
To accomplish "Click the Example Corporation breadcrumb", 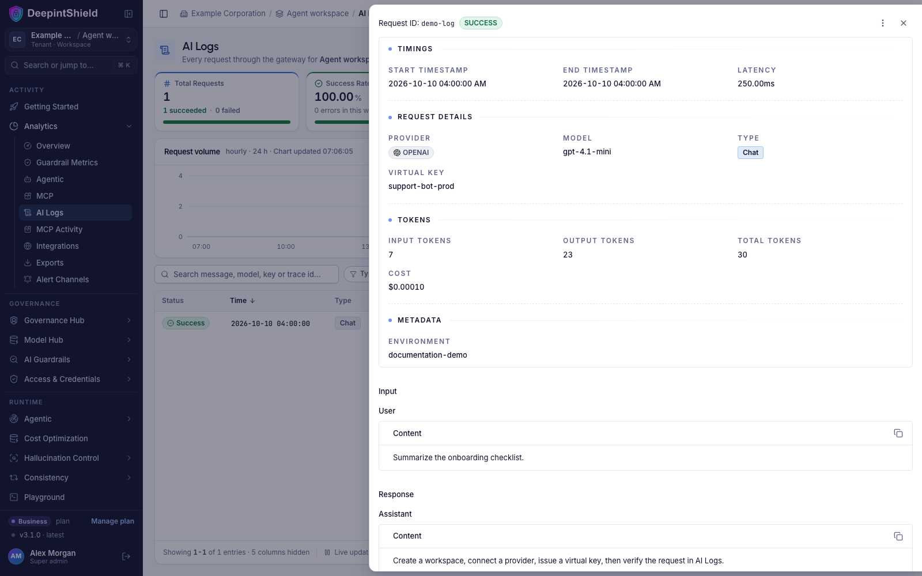I will (x=222, y=13).
